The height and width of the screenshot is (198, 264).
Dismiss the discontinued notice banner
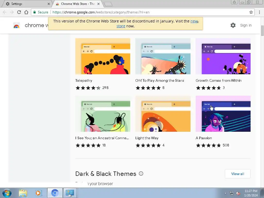click(198, 22)
